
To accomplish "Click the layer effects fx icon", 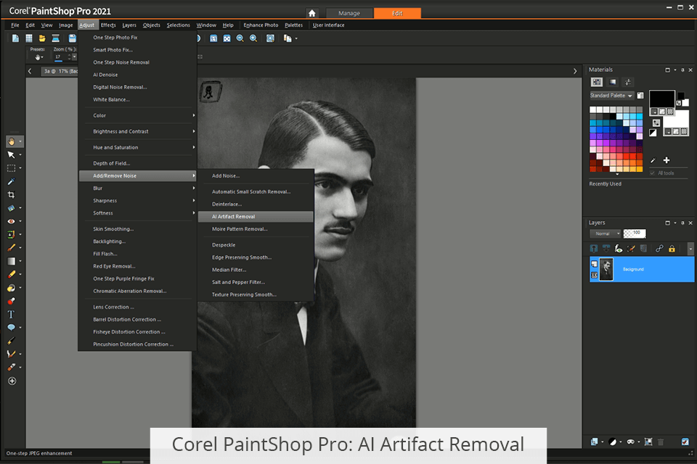I will tap(619, 249).
